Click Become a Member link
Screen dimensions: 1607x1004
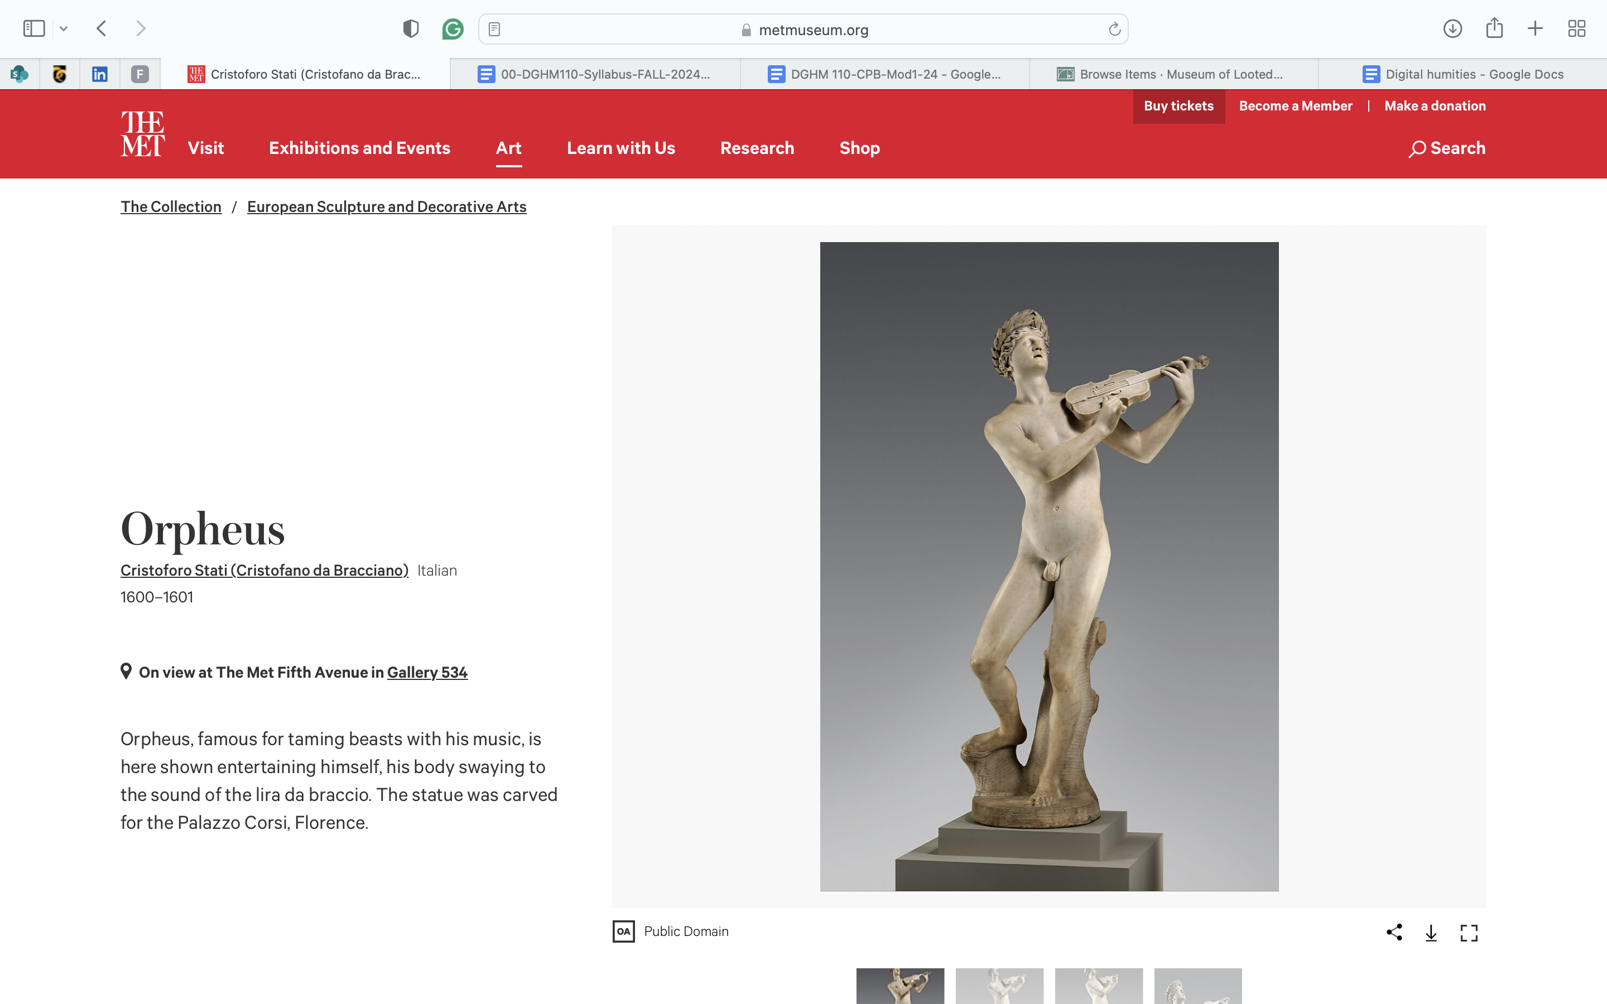coord(1296,106)
